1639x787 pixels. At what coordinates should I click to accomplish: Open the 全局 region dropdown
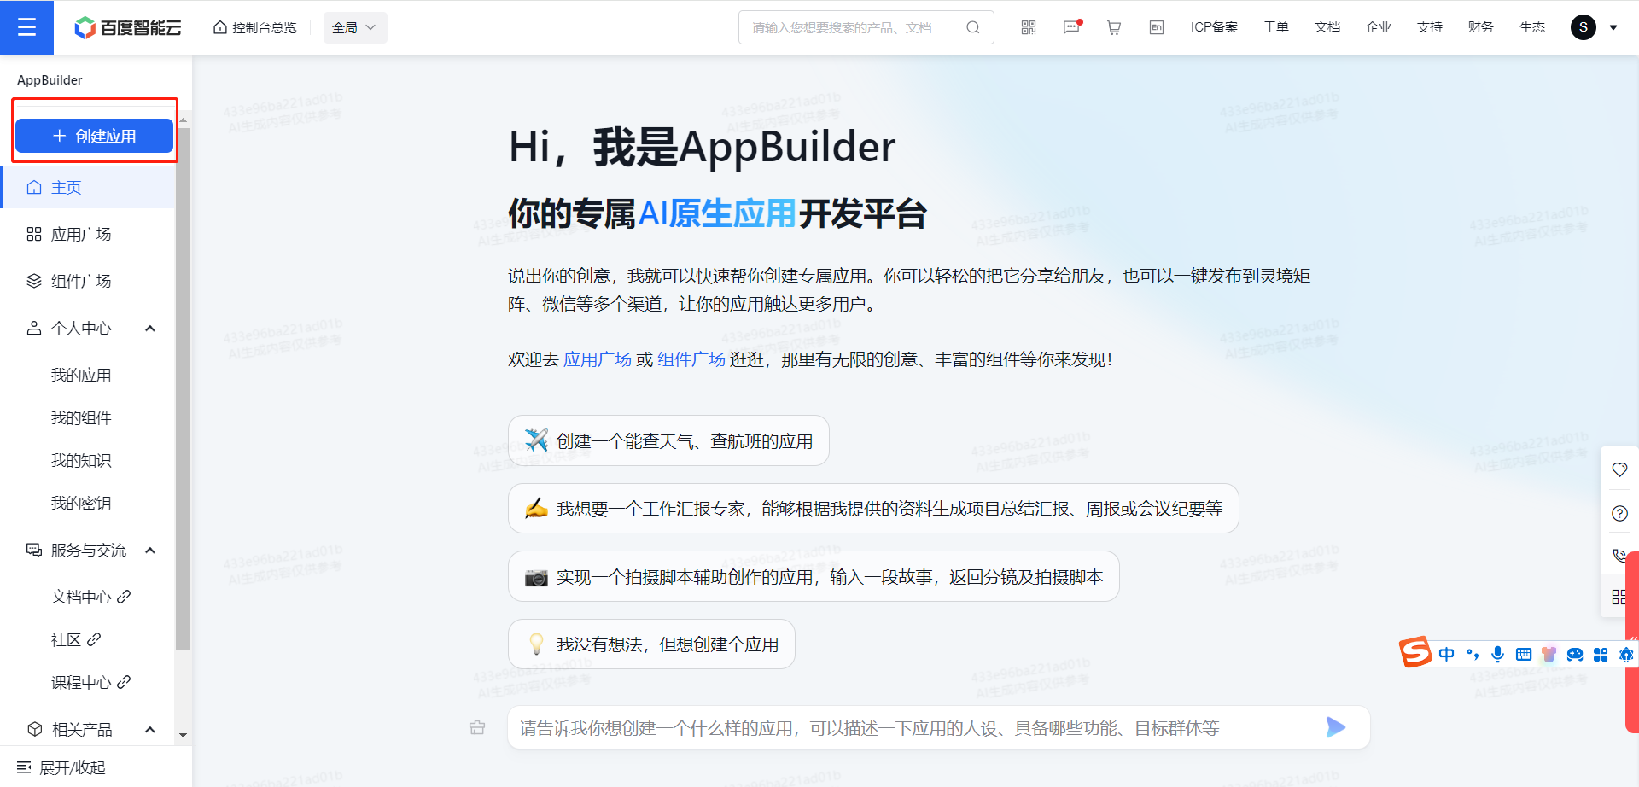pyautogui.click(x=355, y=27)
